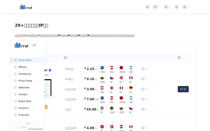Open the first chevron dropdown in top navigation
This screenshot has width=210, height=131.
[156, 7]
